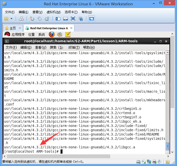Open the VMware 帮助(H) menu

pos(87,12)
